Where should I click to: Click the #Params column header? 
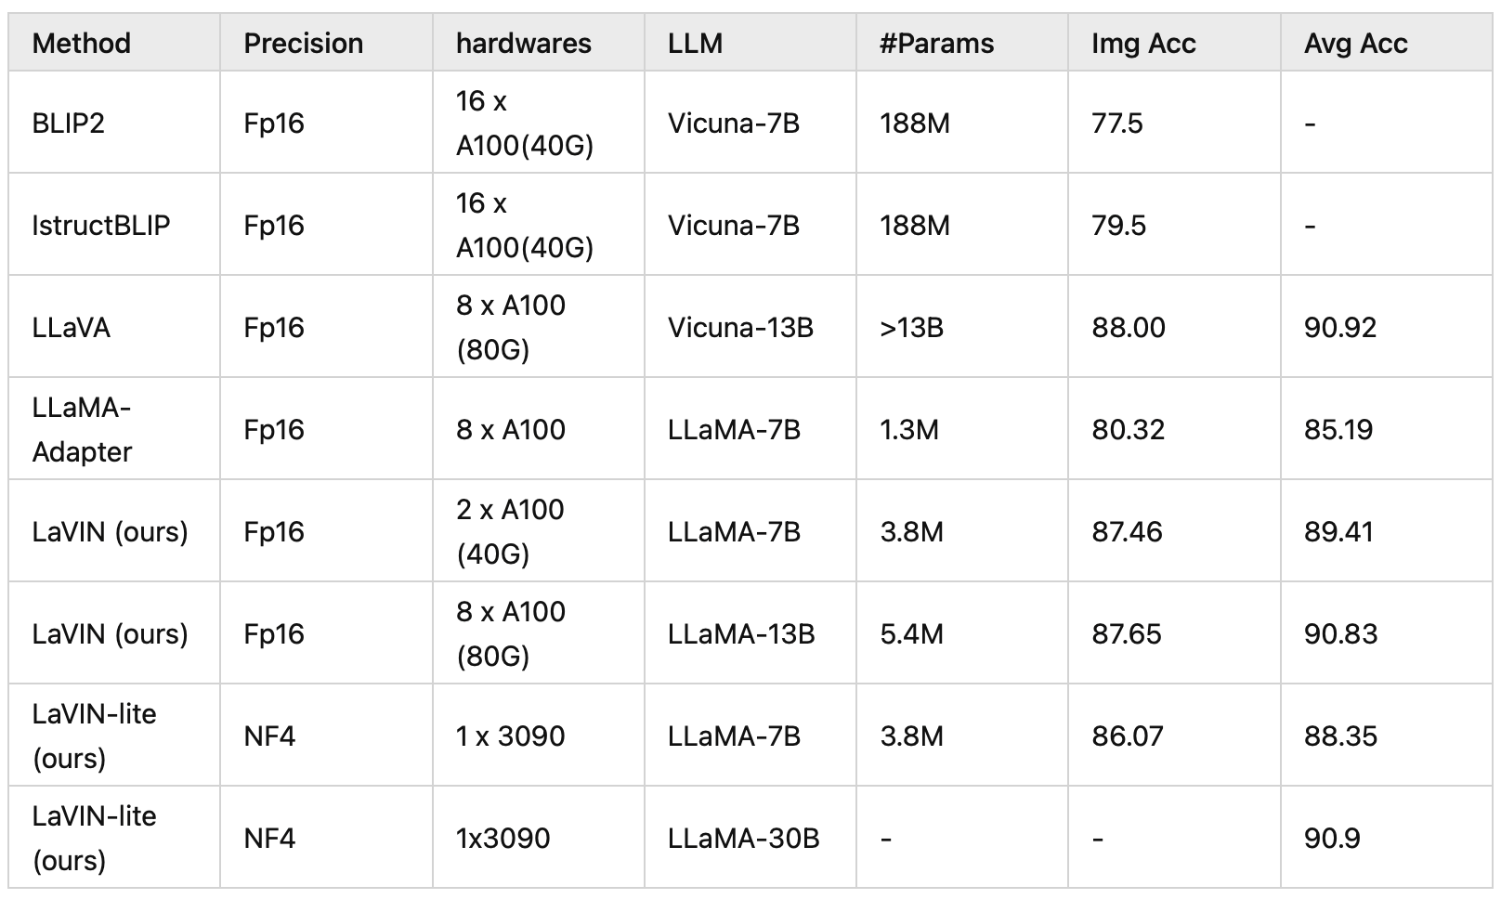click(x=936, y=44)
